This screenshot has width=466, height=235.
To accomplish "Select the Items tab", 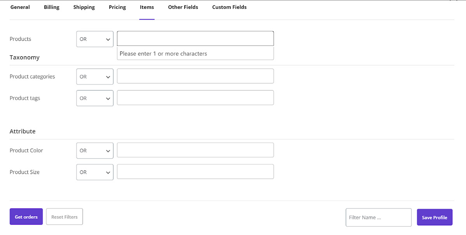I will (x=147, y=7).
